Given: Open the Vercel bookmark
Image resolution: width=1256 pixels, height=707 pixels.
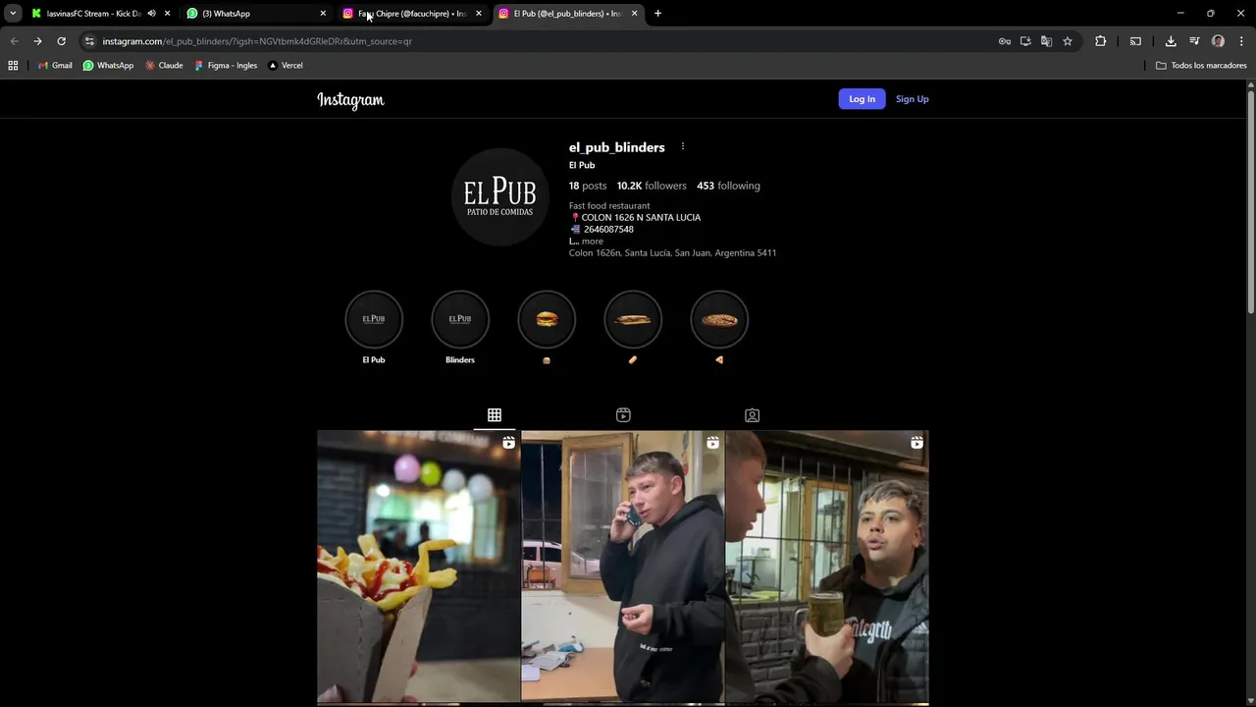Looking at the screenshot, I should (x=286, y=66).
